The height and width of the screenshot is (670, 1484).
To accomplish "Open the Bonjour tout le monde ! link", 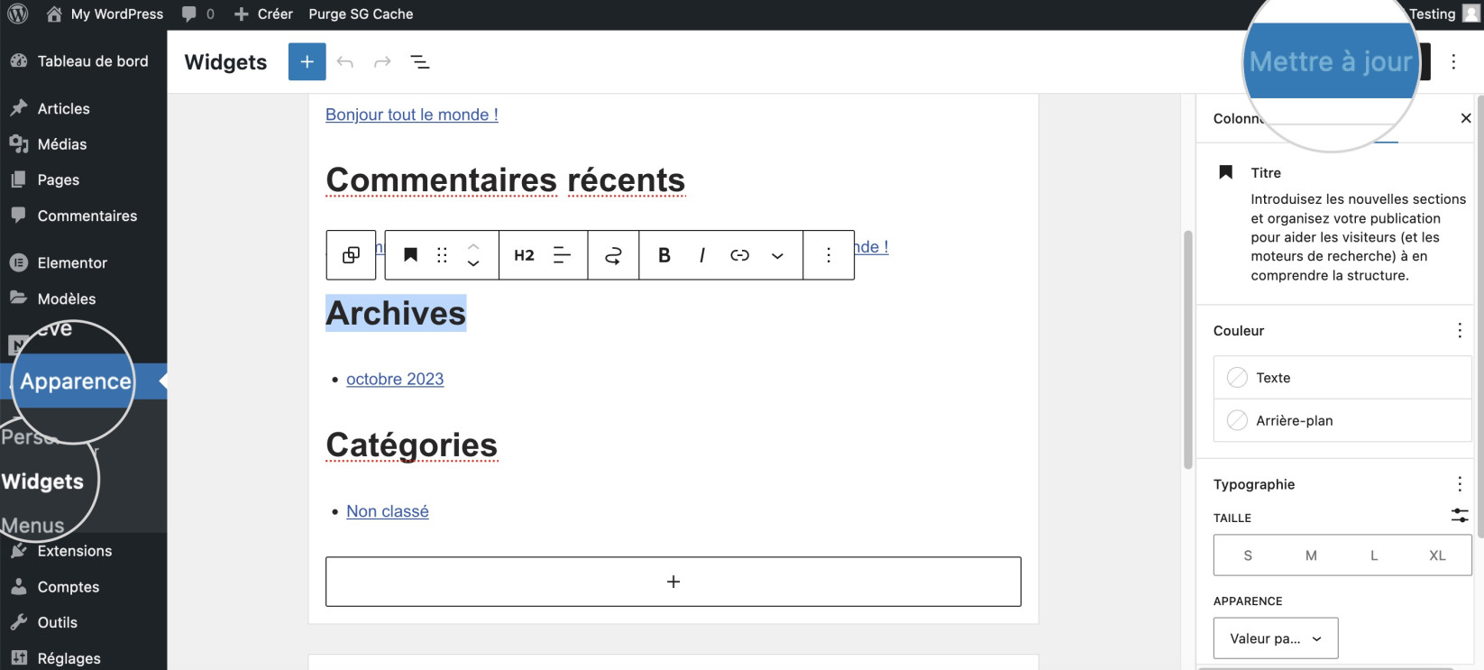I will (412, 115).
